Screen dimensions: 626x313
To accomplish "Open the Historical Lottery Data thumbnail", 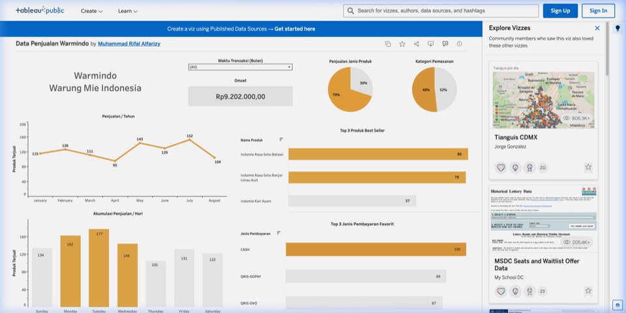I will [543, 219].
